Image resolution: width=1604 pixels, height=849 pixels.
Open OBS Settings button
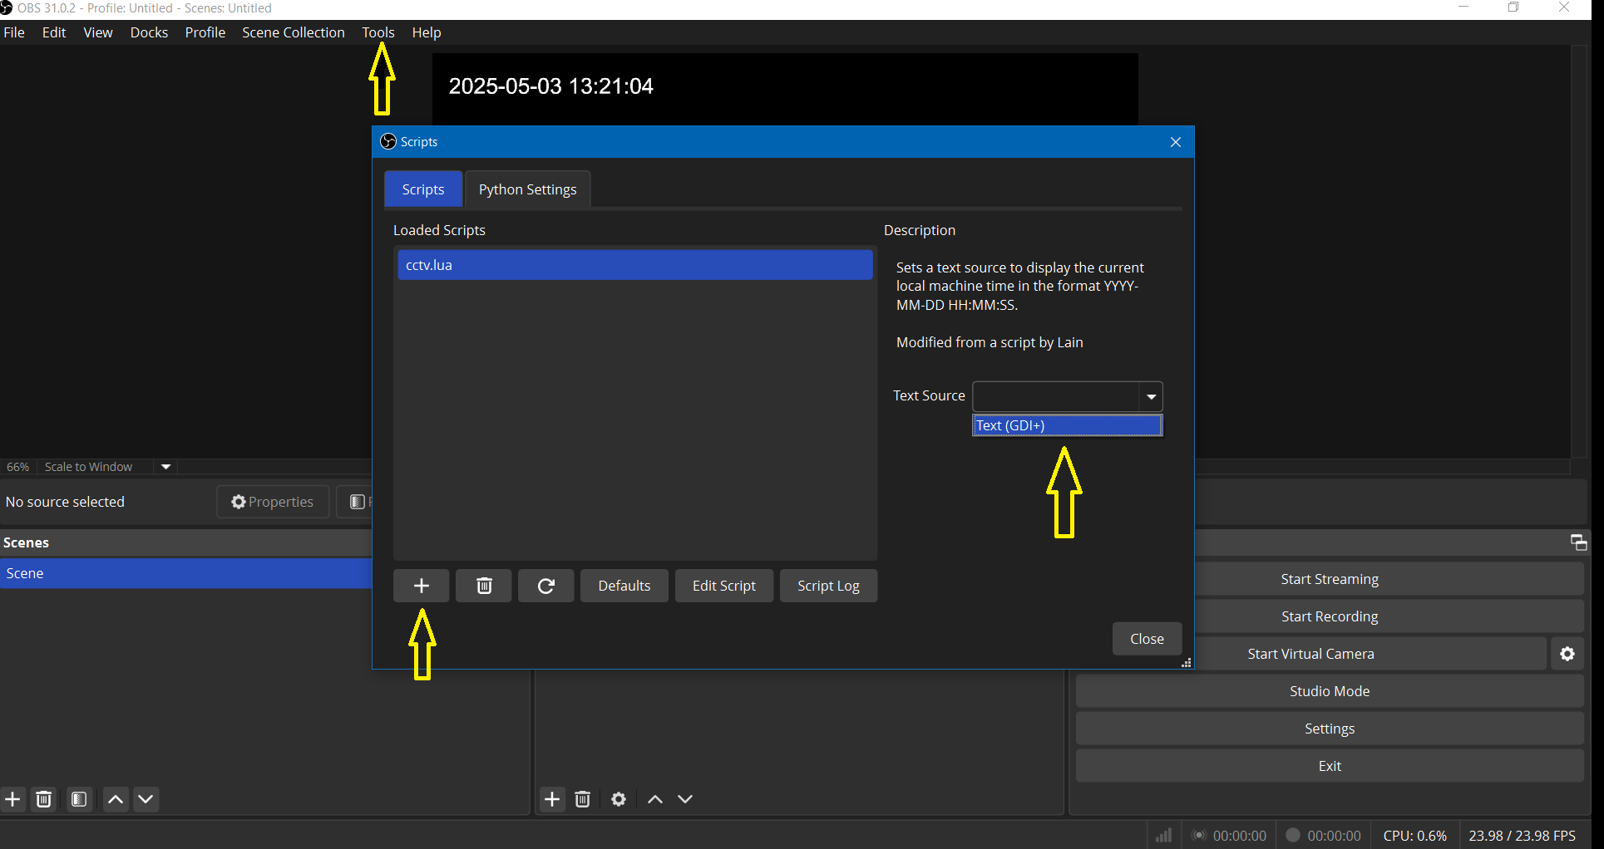1330,729
